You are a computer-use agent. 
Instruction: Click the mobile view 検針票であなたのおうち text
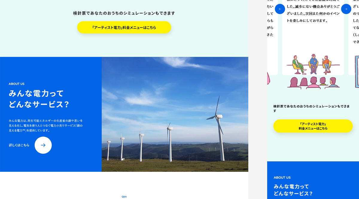[x=311, y=108]
